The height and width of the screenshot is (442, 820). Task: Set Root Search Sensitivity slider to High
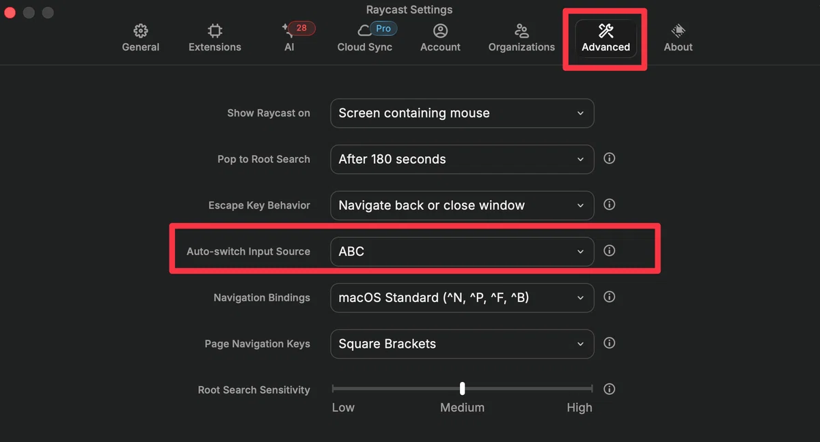pos(592,389)
